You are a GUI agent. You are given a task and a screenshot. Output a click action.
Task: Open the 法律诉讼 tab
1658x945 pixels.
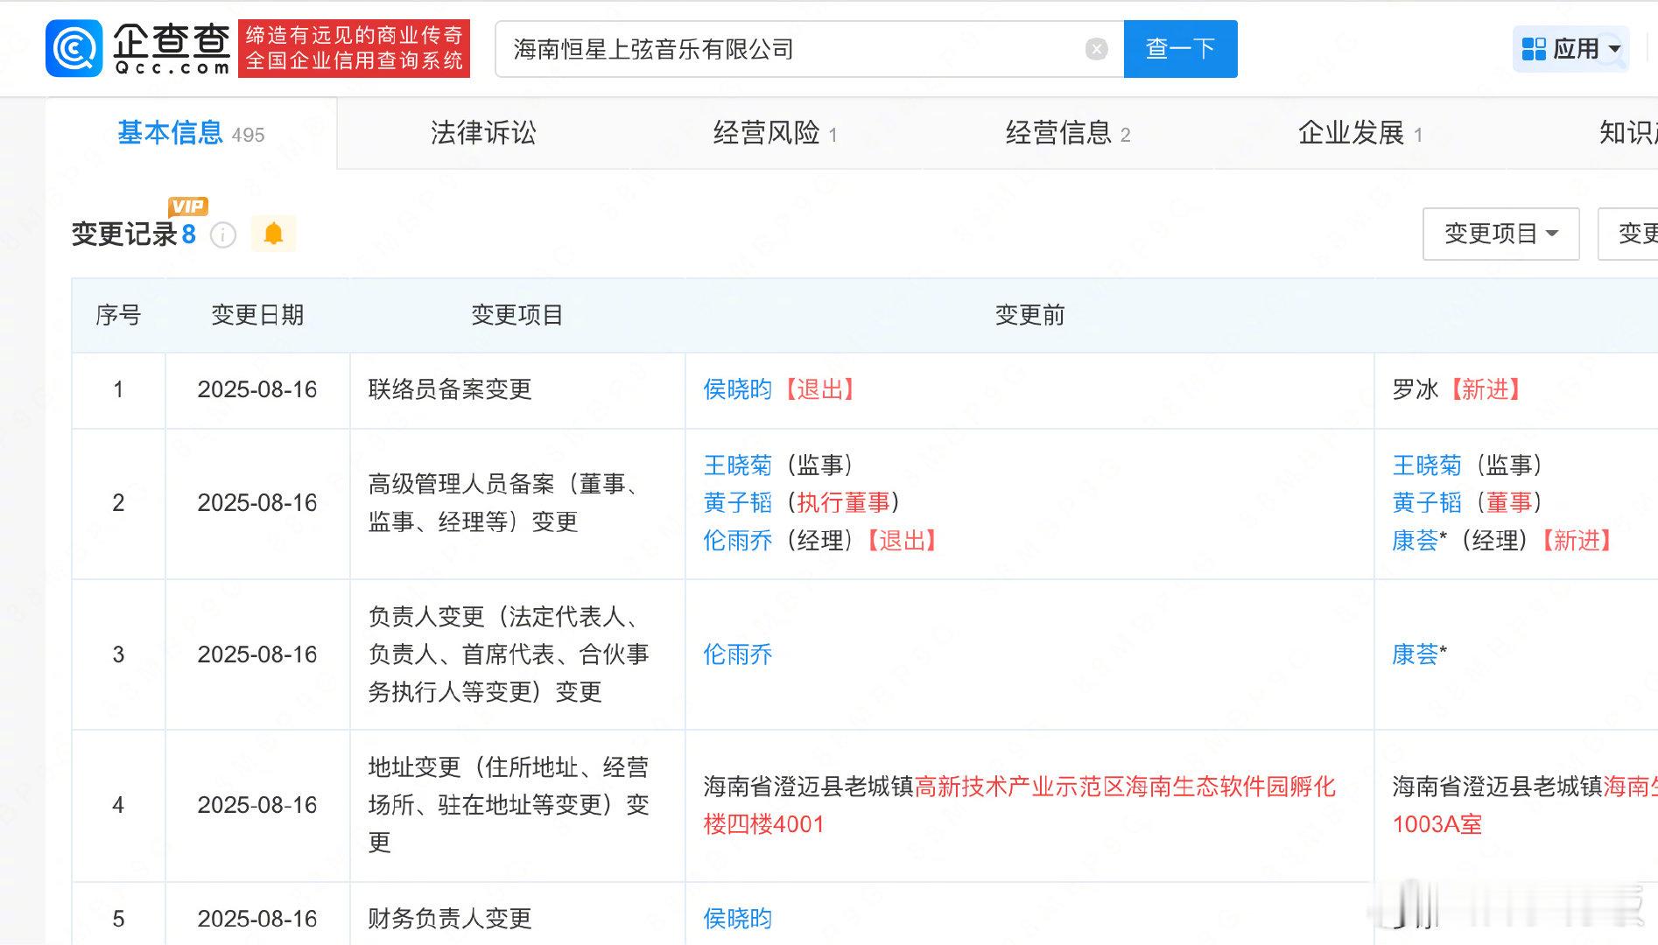(x=483, y=133)
